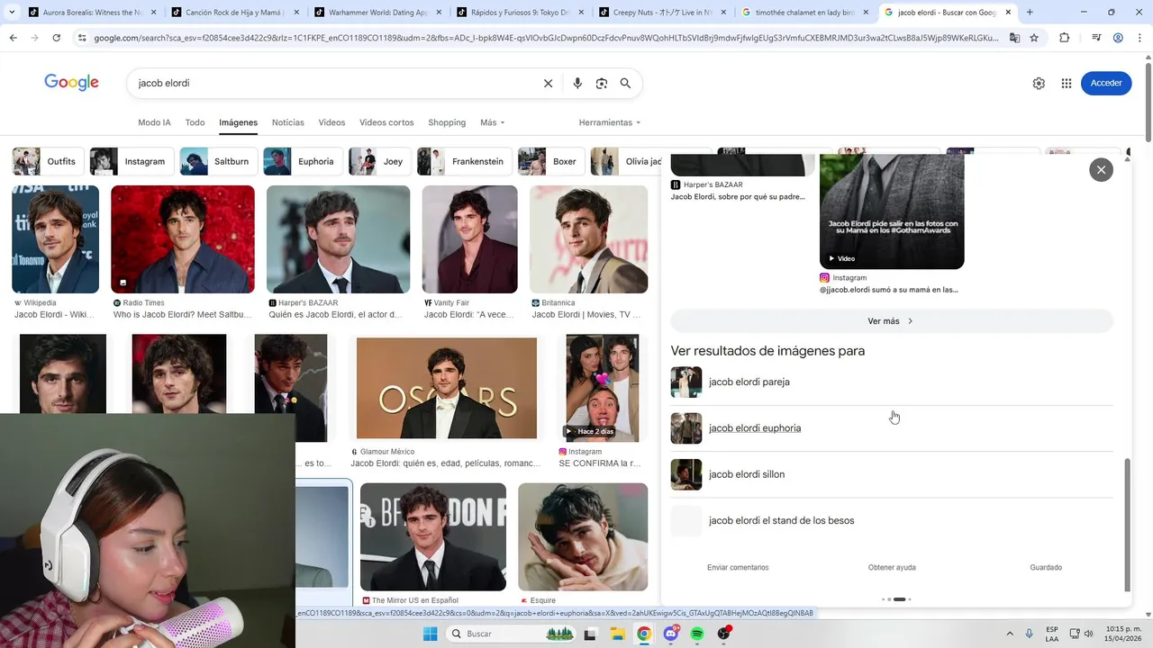This screenshot has height=648, width=1153.
Task: Open a new browser tab with plus
Action: 1030,13
